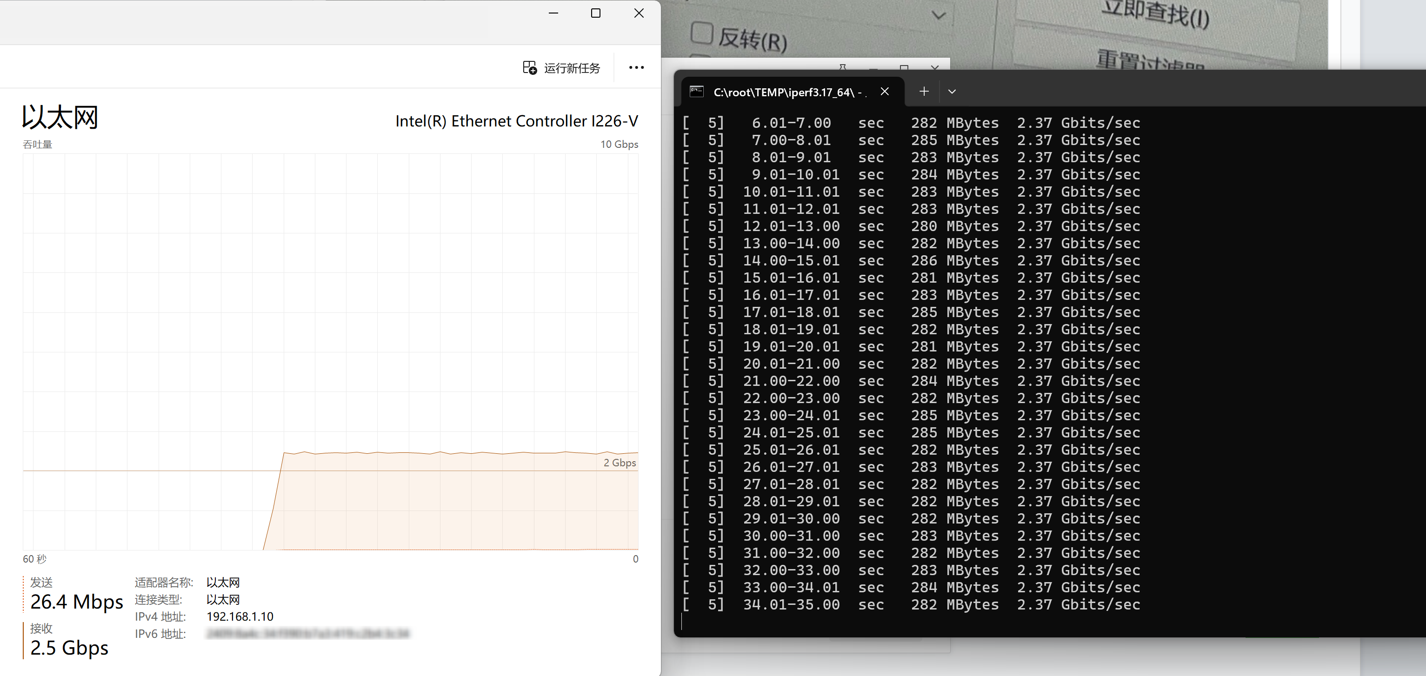This screenshot has height=676, width=1426.
Task: Click the Intel(R) Ethernet Controller I226-V label
Action: coord(516,121)
